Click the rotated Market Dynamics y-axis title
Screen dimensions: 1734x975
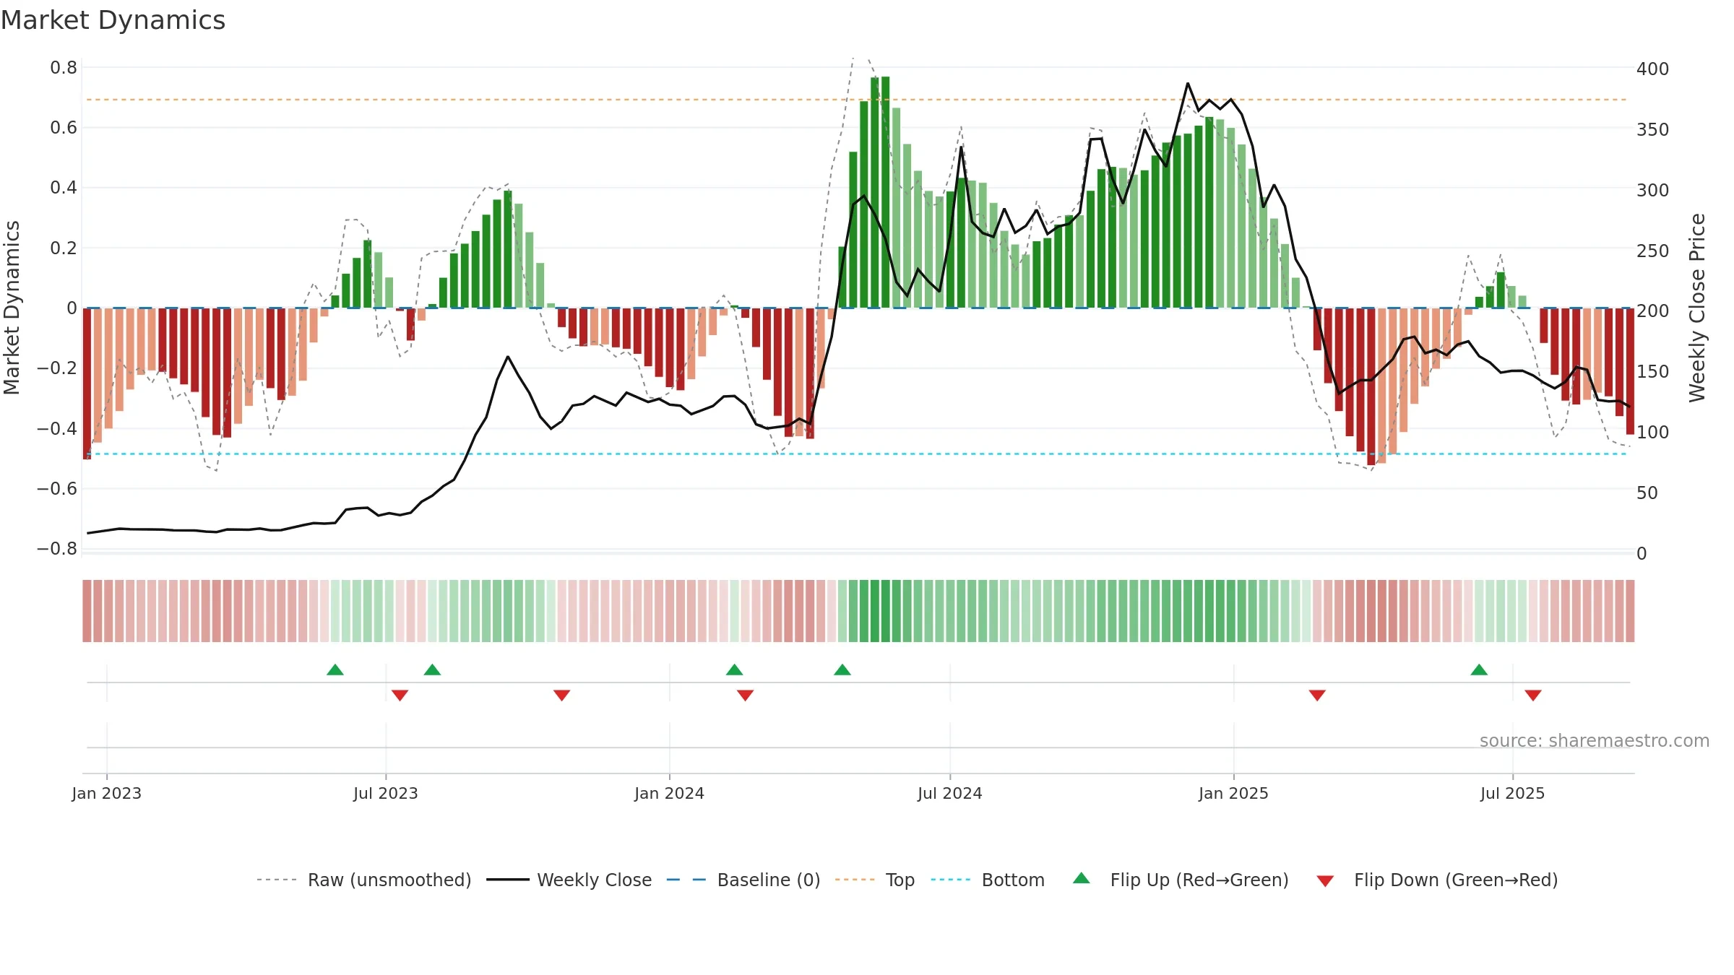click(12, 308)
